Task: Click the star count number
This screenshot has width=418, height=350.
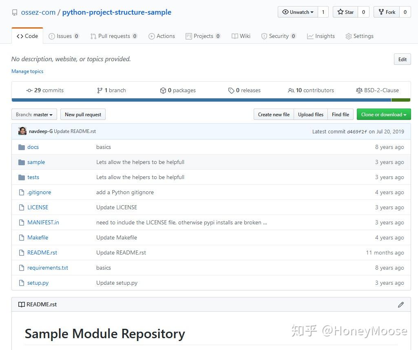Action: coord(363,12)
